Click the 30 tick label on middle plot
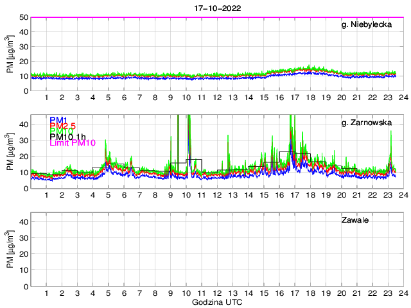The image size is (411, 308). point(23,140)
